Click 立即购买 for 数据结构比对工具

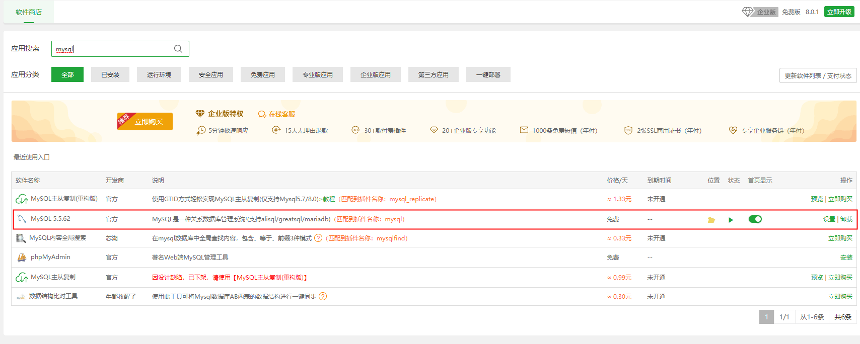tap(840, 297)
